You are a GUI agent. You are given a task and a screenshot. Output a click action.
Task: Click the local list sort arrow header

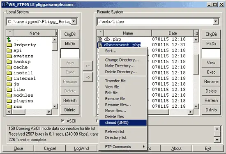click(x=10, y=33)
